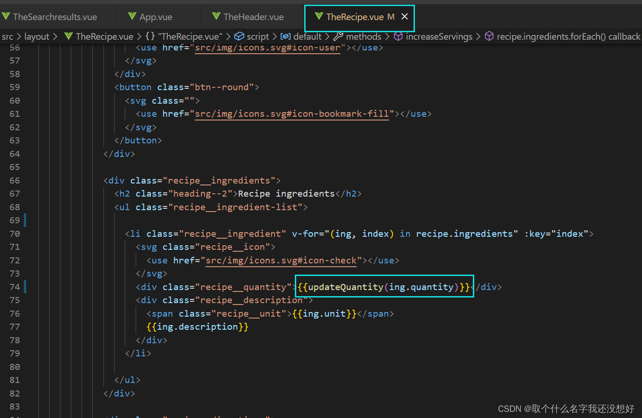Click the modified M badge on TheRecipe.vue tab
The height and width of the screenshot is (418, 642).
pos(391,17)
